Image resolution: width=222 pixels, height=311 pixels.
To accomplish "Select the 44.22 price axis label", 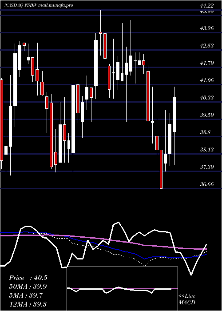I will [207, 6].
